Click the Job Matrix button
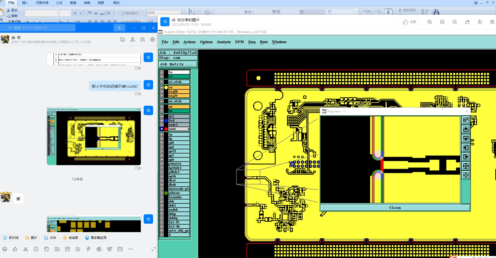 (178, 64)
